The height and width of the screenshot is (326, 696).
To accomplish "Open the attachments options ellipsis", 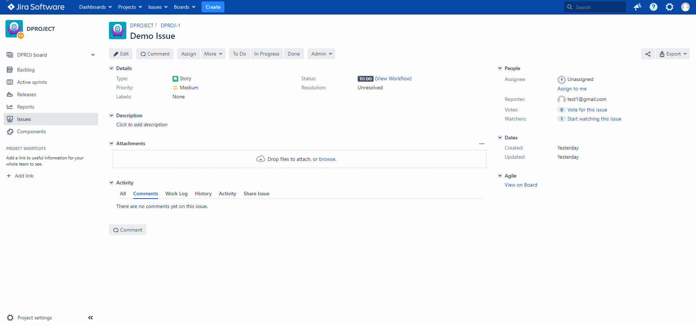I will tap(482, 144).
